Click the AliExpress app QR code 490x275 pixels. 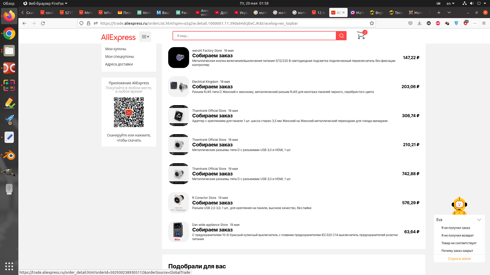pyautogui.click(x=129, y=112)
